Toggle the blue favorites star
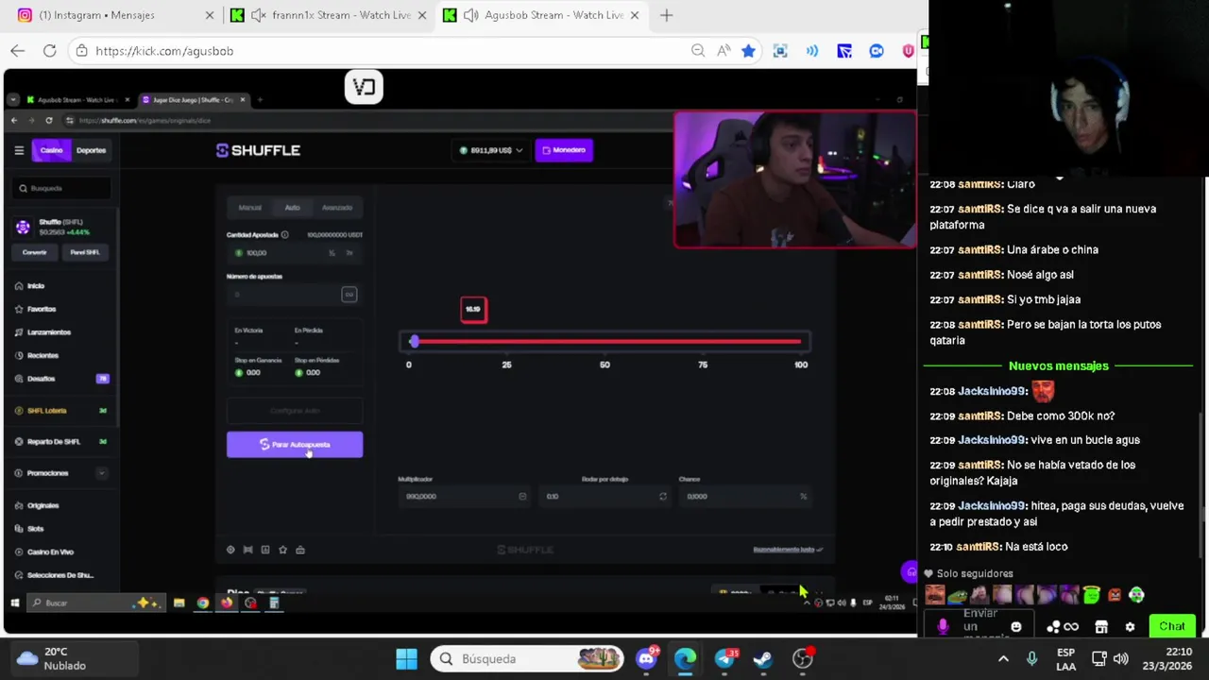The width and height of the screenshot is (1209, 680). [x=748, y=51]
